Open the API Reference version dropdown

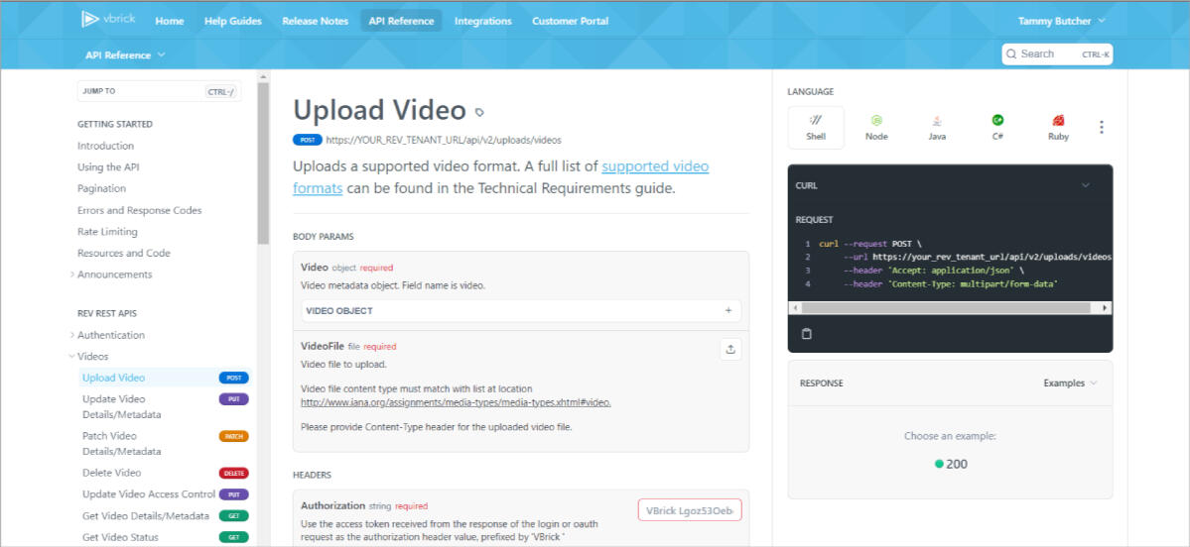[125, 55]
